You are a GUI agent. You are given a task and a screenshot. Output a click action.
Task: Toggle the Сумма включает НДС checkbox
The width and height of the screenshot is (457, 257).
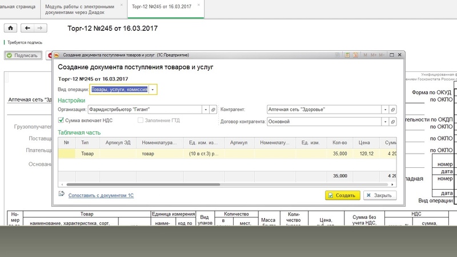point(61,121)
